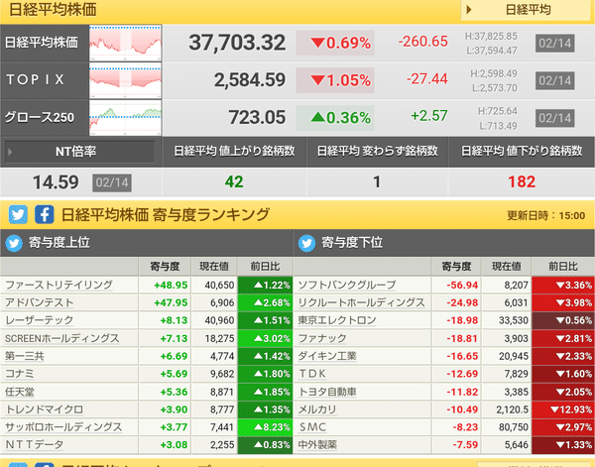Open the TOPIX mini chart thumbnail

[x=126, y=80]
